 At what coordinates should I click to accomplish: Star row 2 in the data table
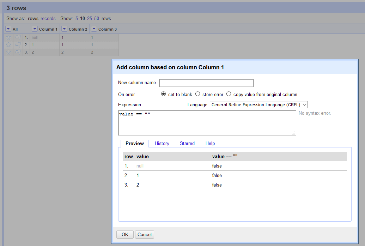(x=8, y=45)
